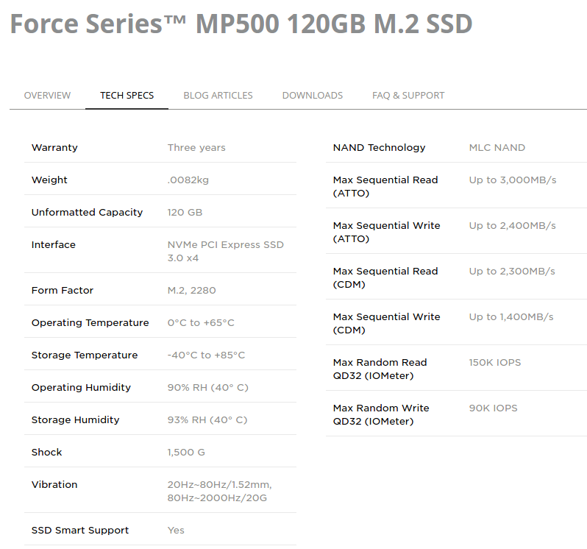The image size is (587, 549).
Task: Click the Operating Temperature label
Action: (90, 323)
